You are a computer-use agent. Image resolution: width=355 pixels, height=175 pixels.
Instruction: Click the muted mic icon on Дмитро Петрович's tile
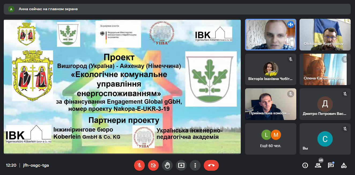pyautogui.click(x=345, y=94)
